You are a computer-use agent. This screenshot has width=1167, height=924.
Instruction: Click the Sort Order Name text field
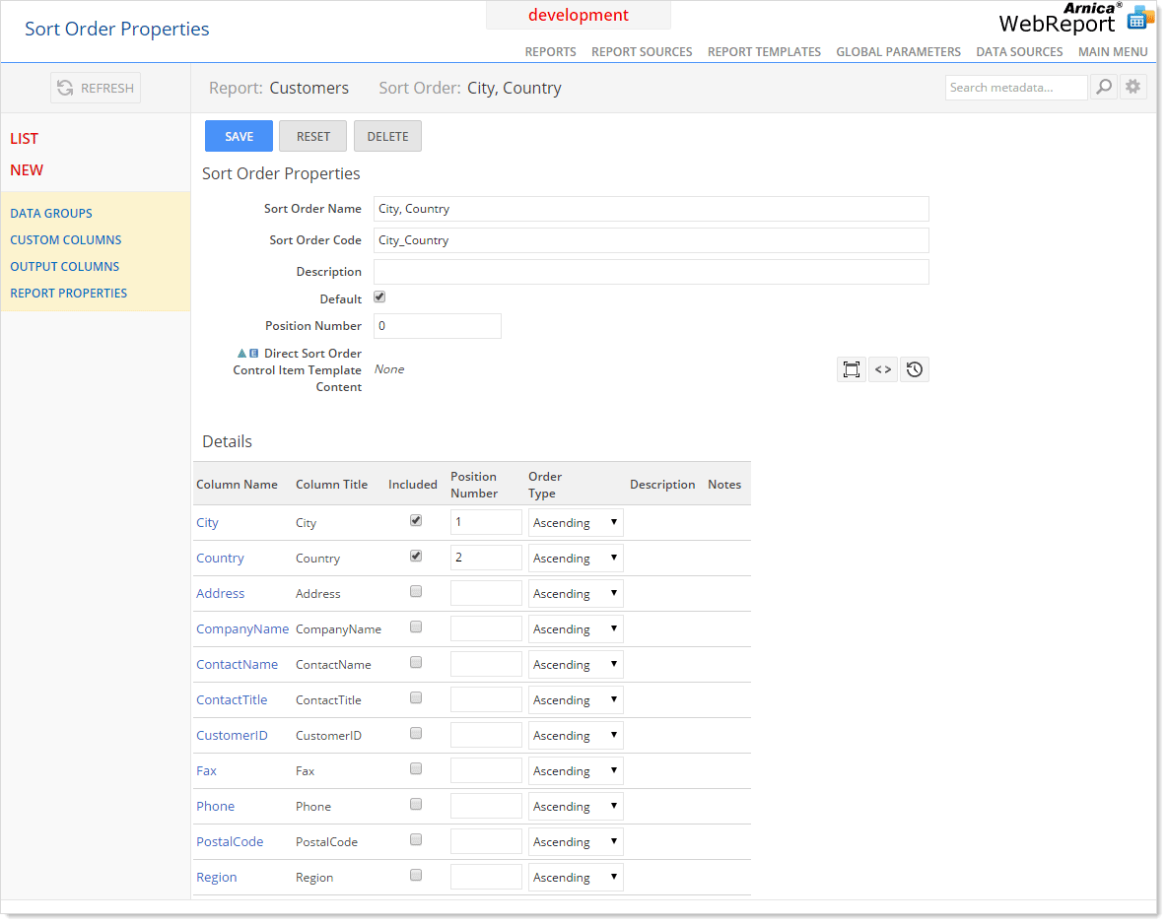[x=651, y=209]
